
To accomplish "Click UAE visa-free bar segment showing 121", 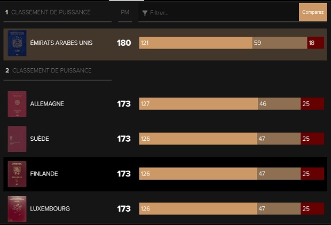I will point(196,43).
